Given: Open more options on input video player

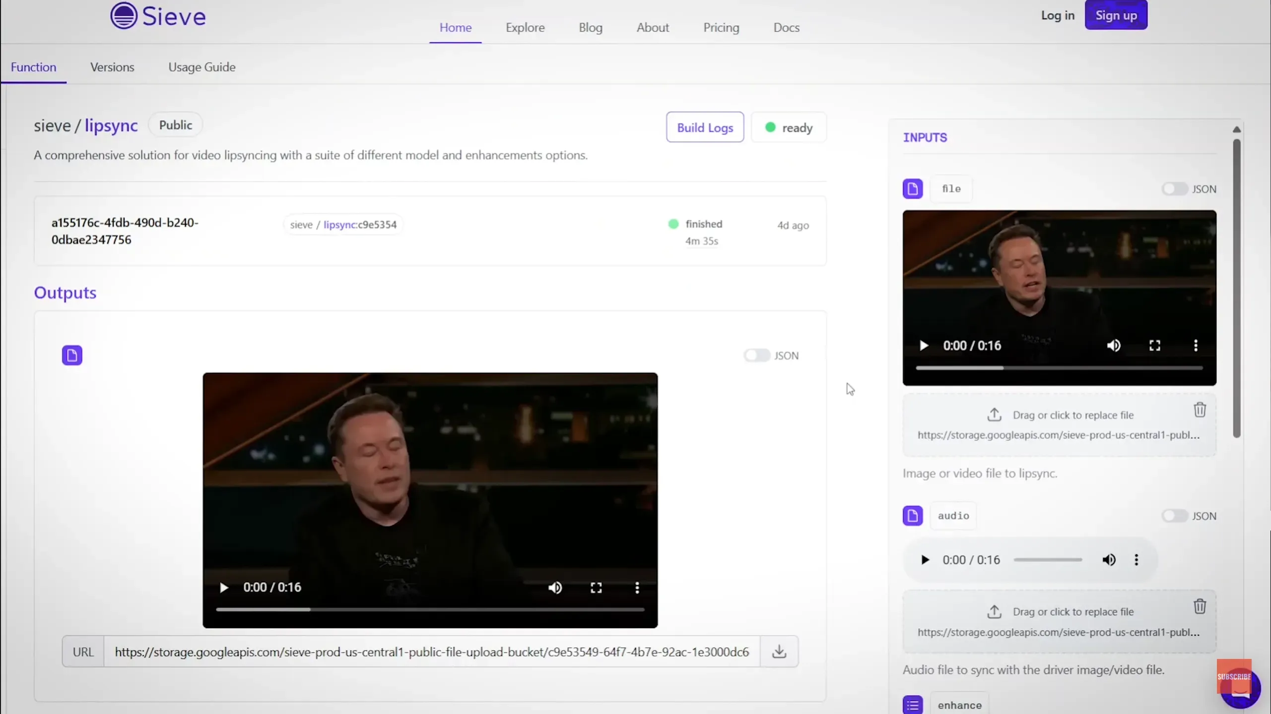Looking at the screenshot, I should pos(1196,346).
